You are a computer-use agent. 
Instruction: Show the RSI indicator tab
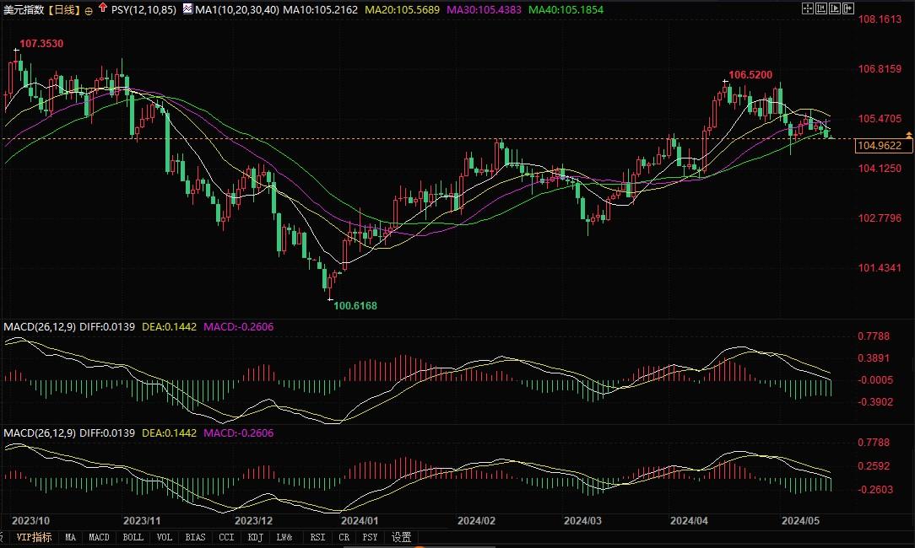(x=317, y=537)
